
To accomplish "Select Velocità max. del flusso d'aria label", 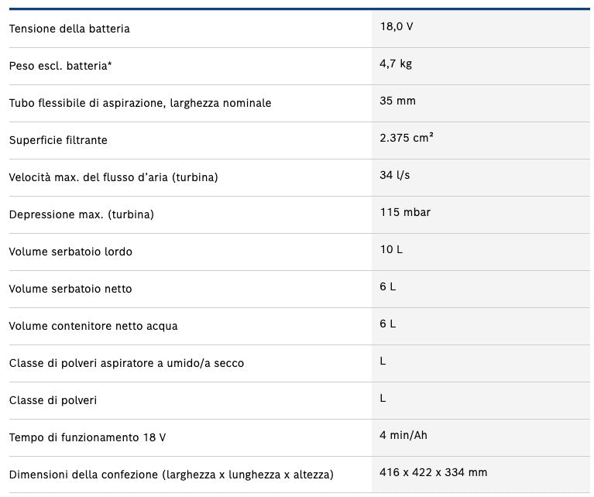I will (113, 177).
